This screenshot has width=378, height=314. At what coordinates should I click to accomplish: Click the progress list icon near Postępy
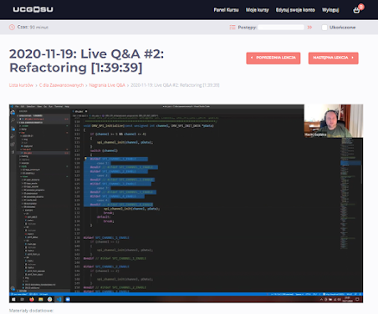232,28
